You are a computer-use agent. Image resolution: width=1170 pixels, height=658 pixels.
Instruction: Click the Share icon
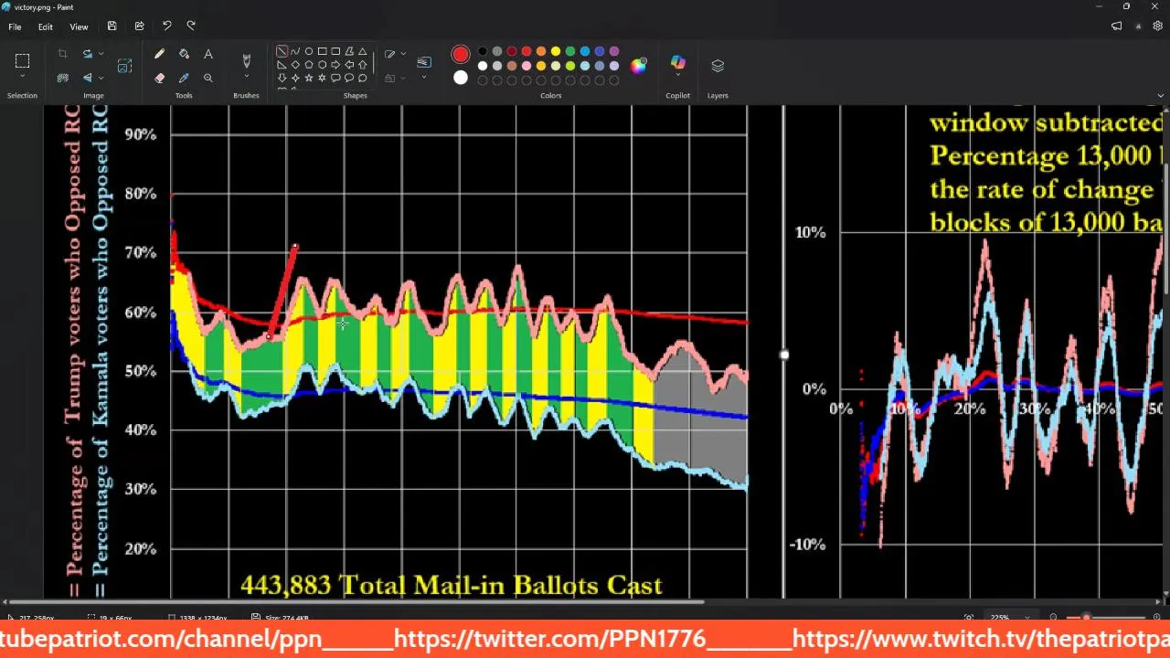click(x=139, y=26)
